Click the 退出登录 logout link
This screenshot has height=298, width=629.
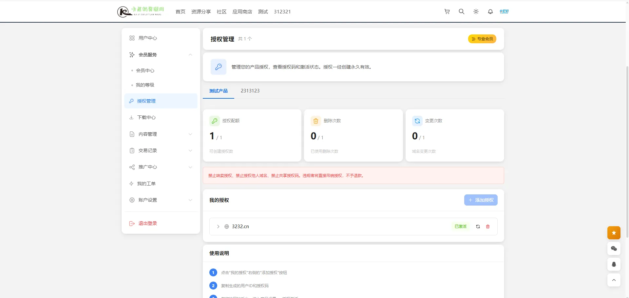[147, 223]
